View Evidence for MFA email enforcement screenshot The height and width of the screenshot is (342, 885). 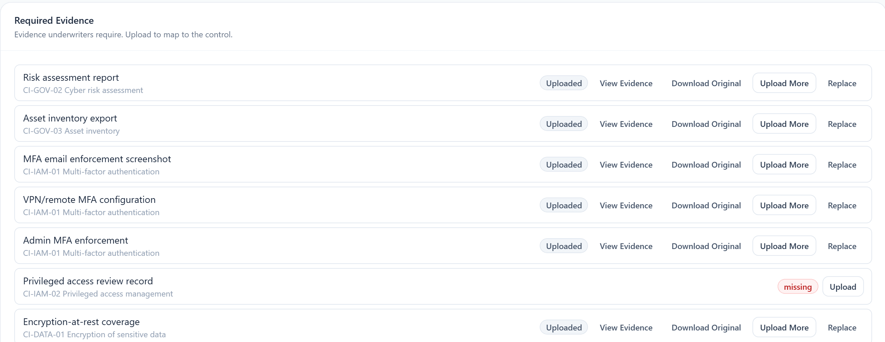pos(626,165)
